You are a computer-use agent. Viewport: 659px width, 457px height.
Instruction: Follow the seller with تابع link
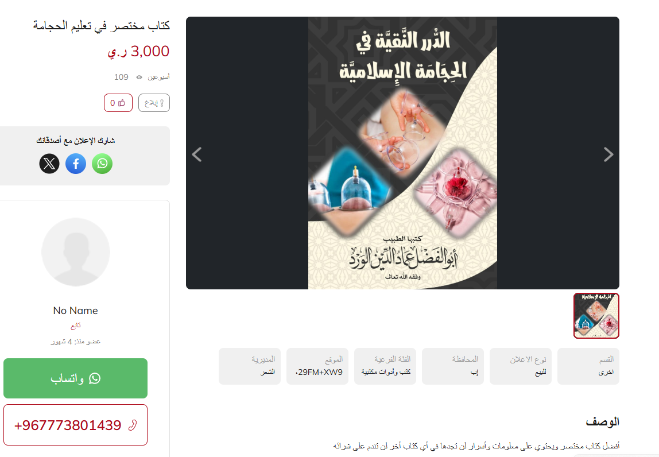tap(76, 326)
